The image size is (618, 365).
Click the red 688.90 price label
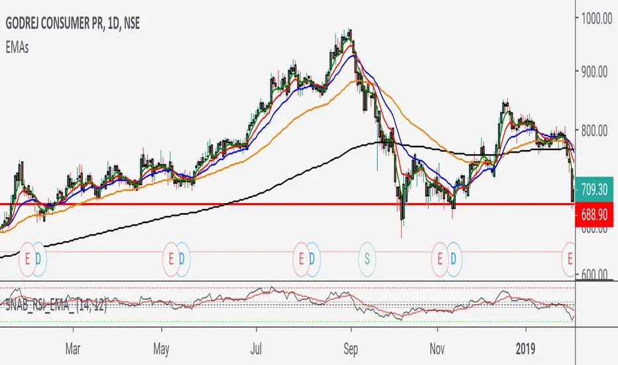tap(594, 214)
